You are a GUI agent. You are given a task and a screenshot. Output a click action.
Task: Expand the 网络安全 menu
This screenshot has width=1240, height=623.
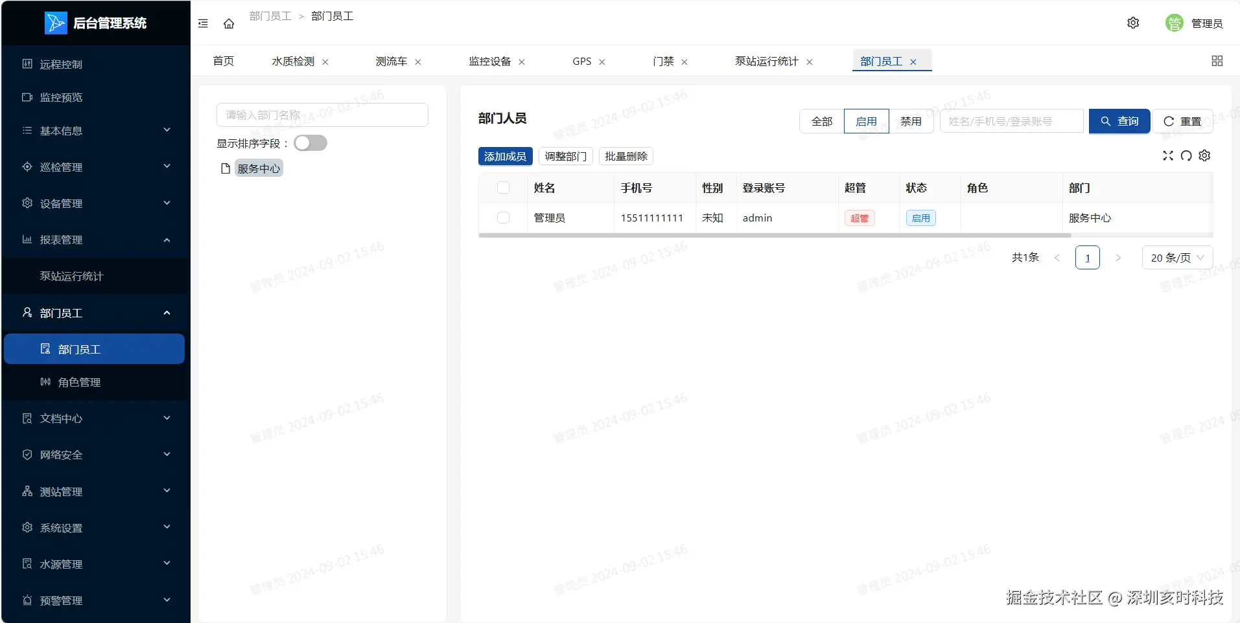click(95, 455)
